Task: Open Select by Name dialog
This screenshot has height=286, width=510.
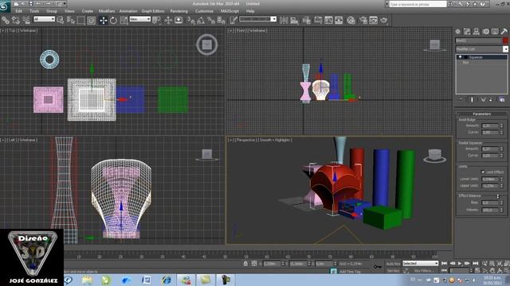Action: (71, 21)
